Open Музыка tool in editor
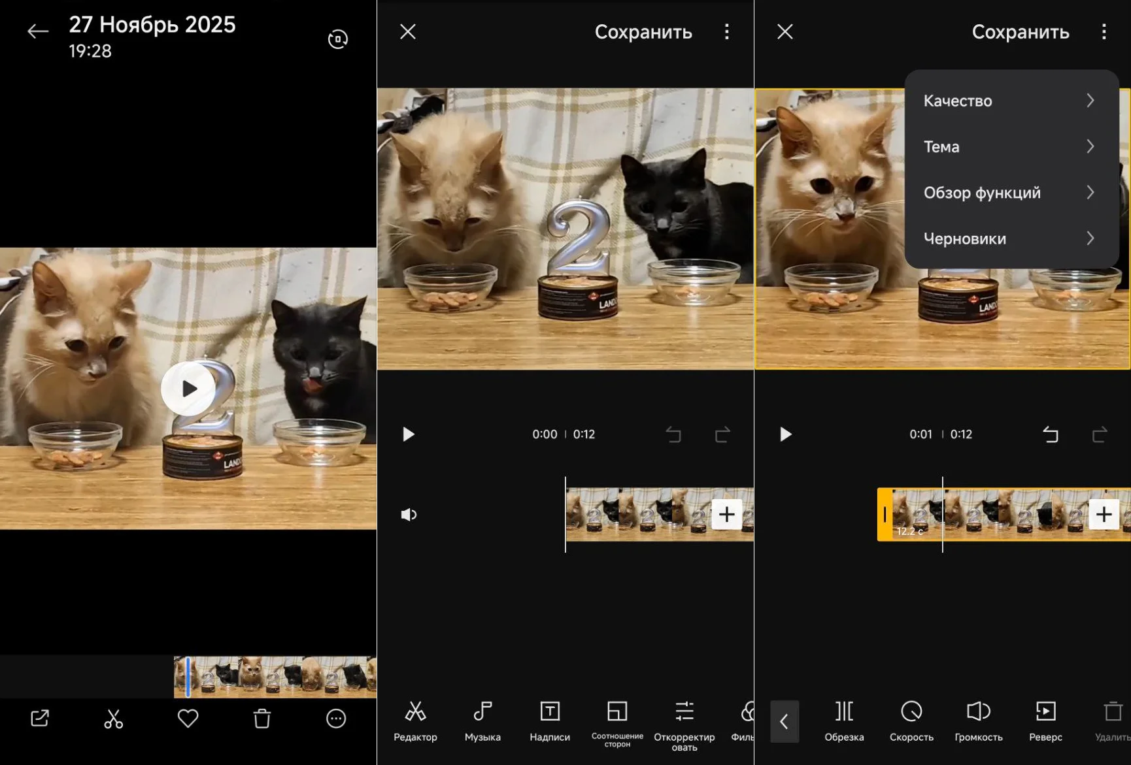This screenshot has height=765, width=1131. click(482, 721)
